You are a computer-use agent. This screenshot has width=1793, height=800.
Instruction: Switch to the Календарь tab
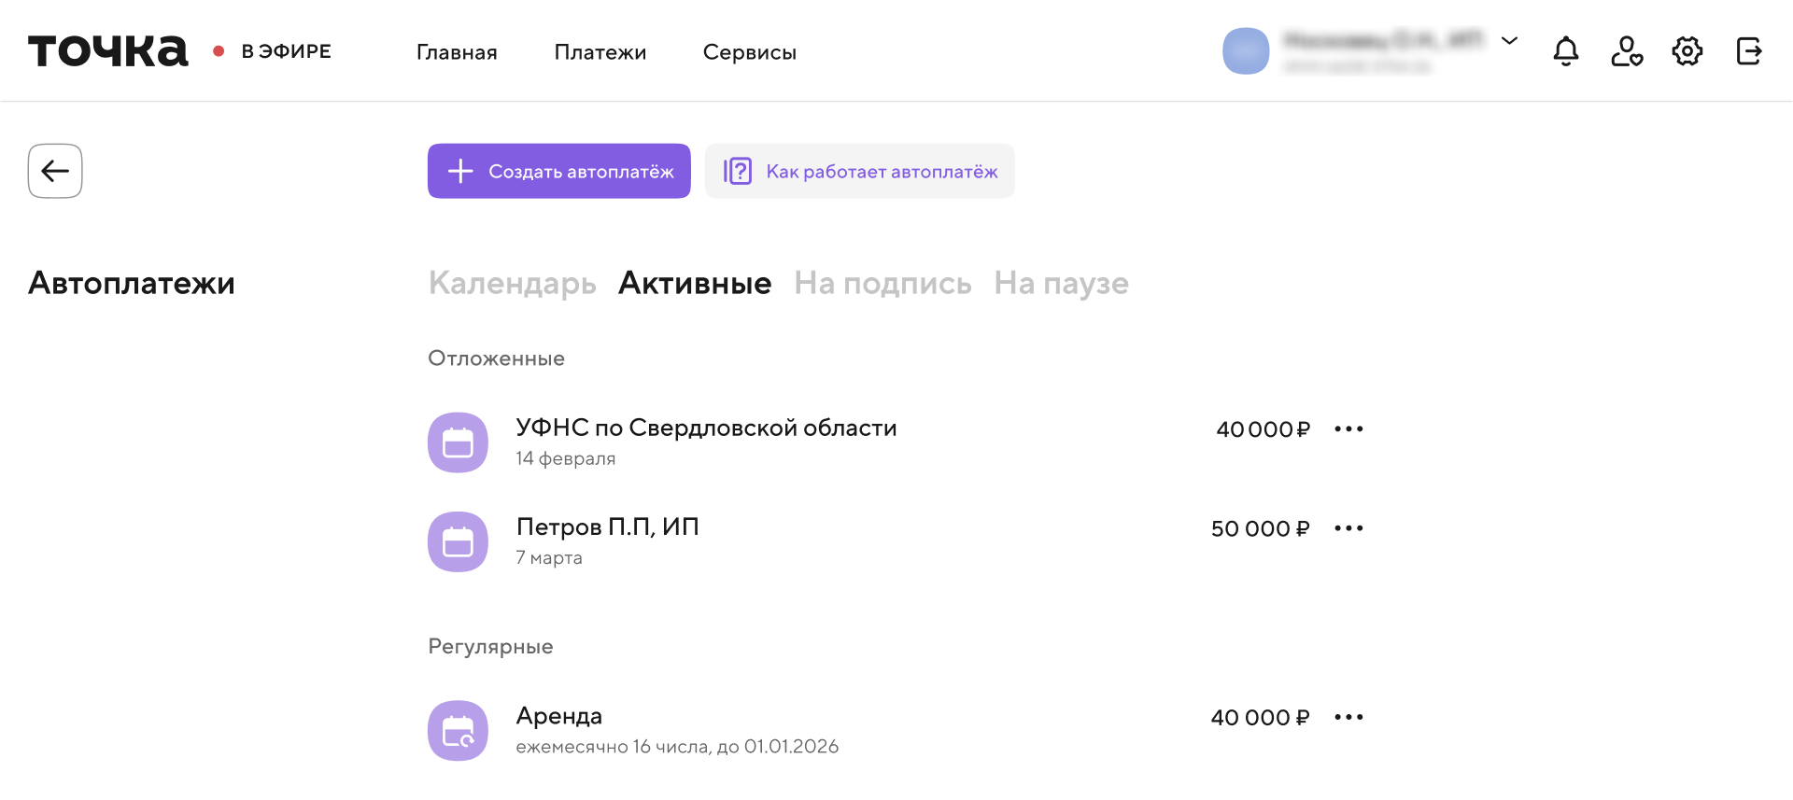(x=512, y=283)
